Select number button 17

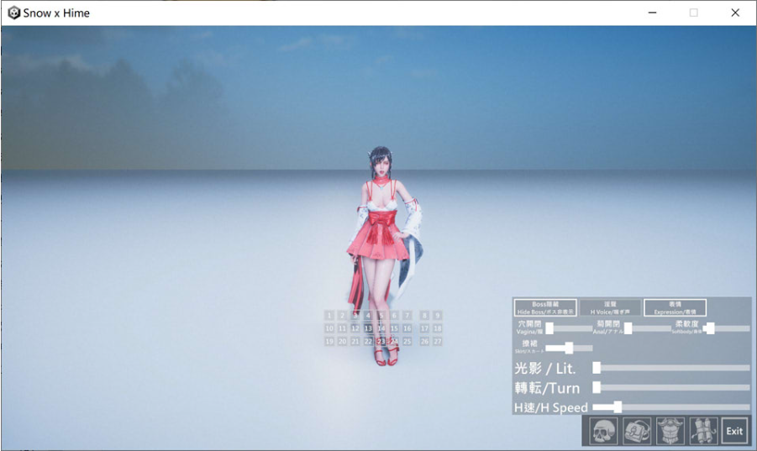[424, 328]
